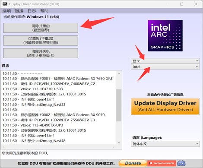This screenshot has width=203, height=168.
Task: Open the 帮助 menu
Action: point(44,11)
